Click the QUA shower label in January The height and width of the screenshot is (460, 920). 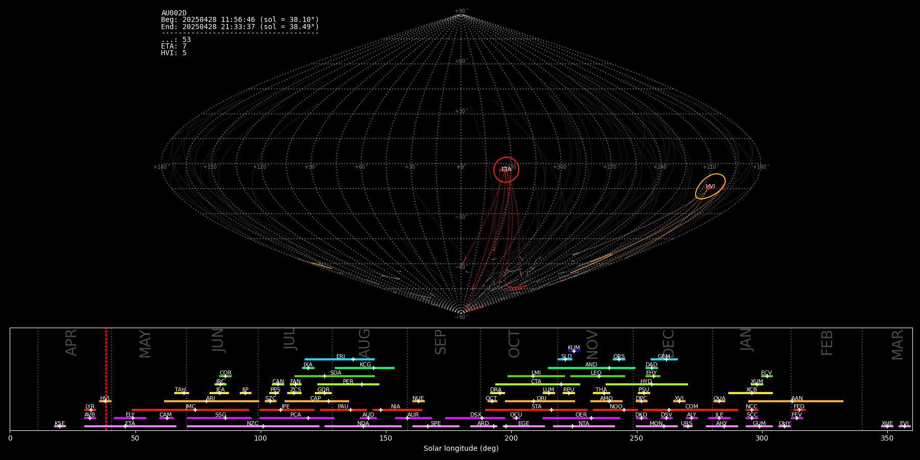point(720,399)
